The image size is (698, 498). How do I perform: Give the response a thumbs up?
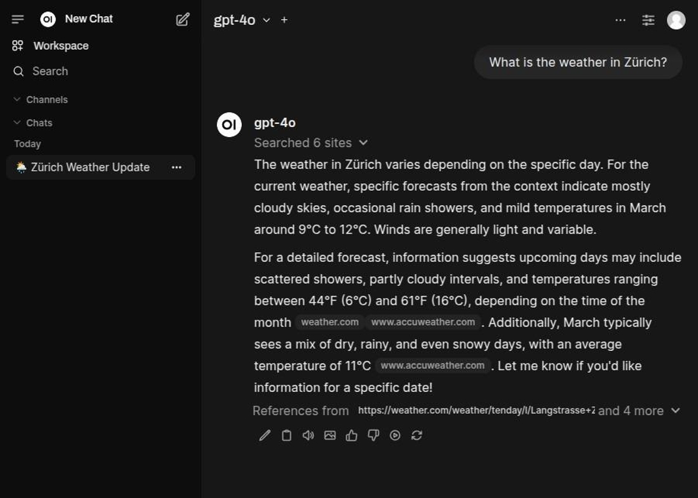[x=351, y=436]
